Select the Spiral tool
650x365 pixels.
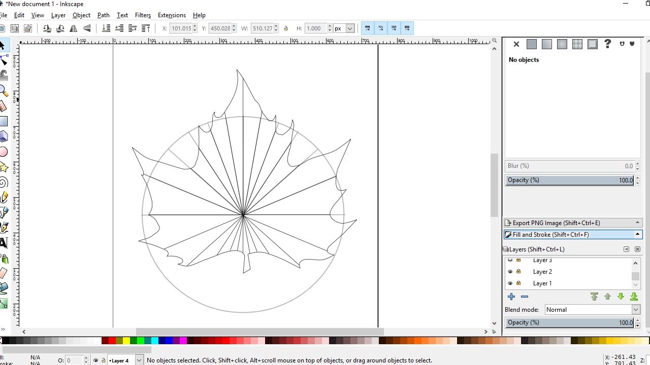[6, 182]
